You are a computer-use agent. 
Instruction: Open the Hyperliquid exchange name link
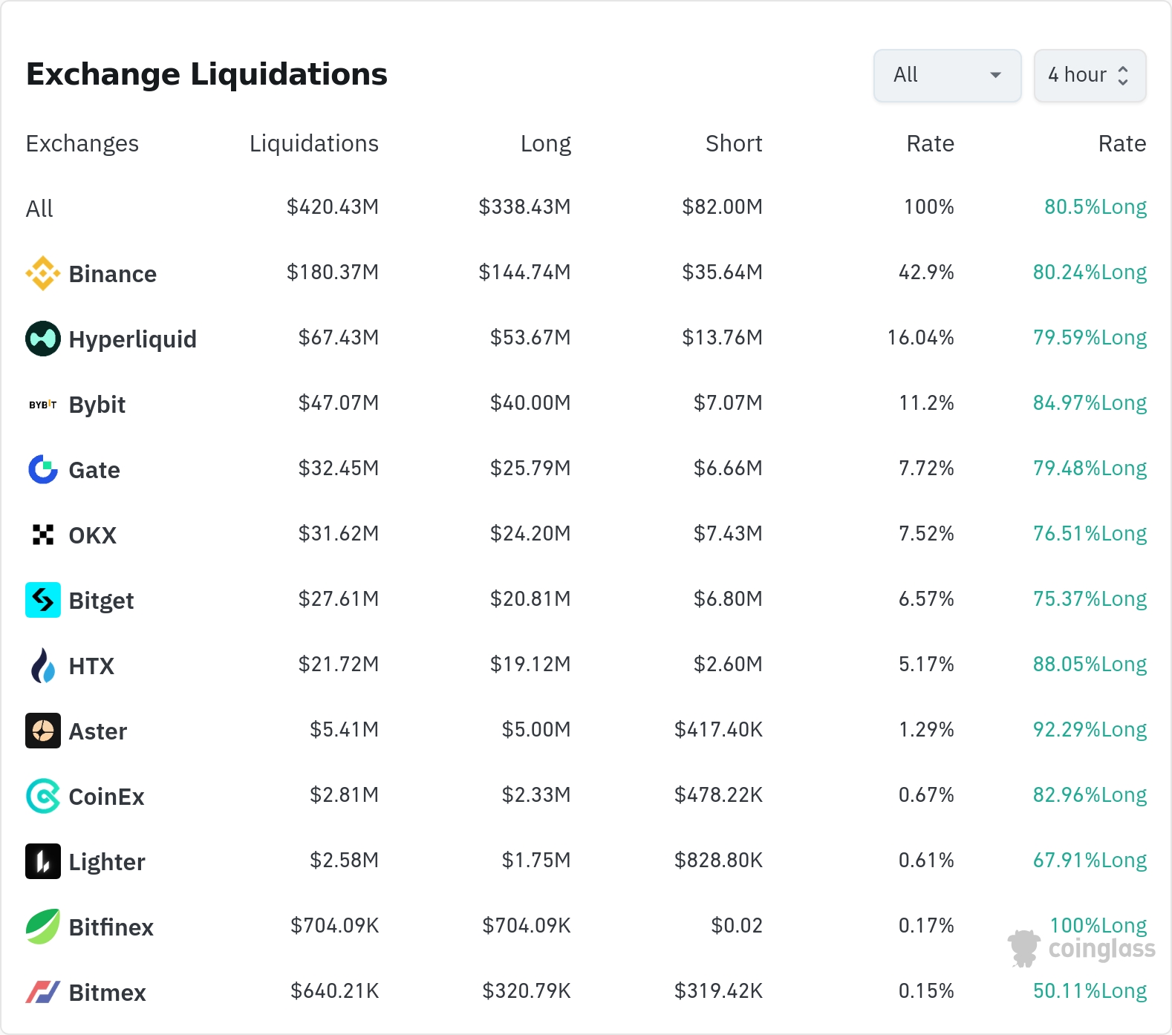coord(133,339)
